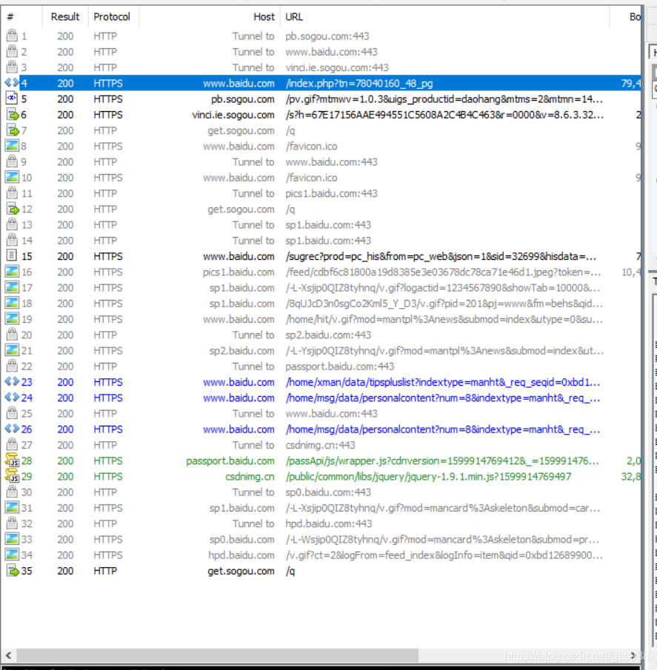Click the document icon of session 15
657x670 pixels.
point(12,255)
